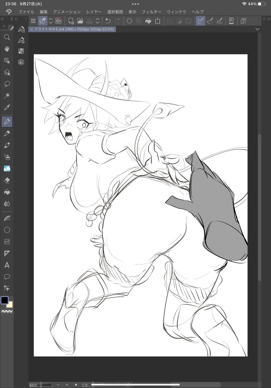Screen dimensions: 271x388
Task: Expand the canvas tab list chevron
Action: click(257, 29)
